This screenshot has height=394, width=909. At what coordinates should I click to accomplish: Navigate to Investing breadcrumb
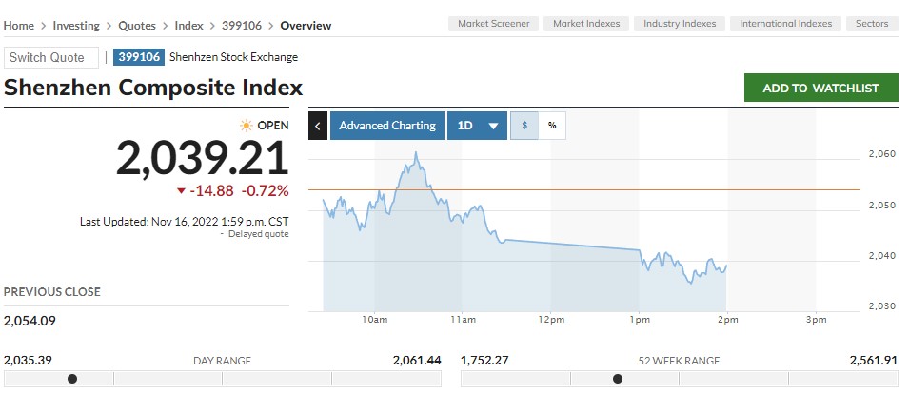(76, 26)
